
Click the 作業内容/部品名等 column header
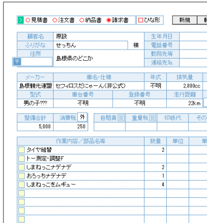[x=80, y=141]
